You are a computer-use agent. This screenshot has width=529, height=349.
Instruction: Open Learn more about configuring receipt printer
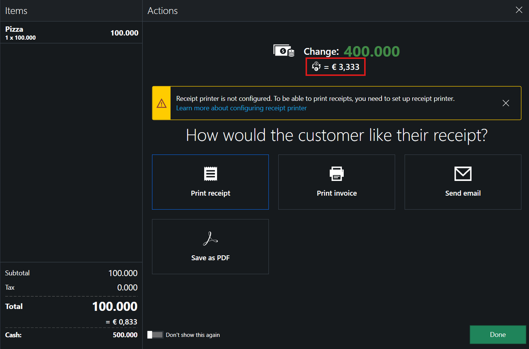241,108
